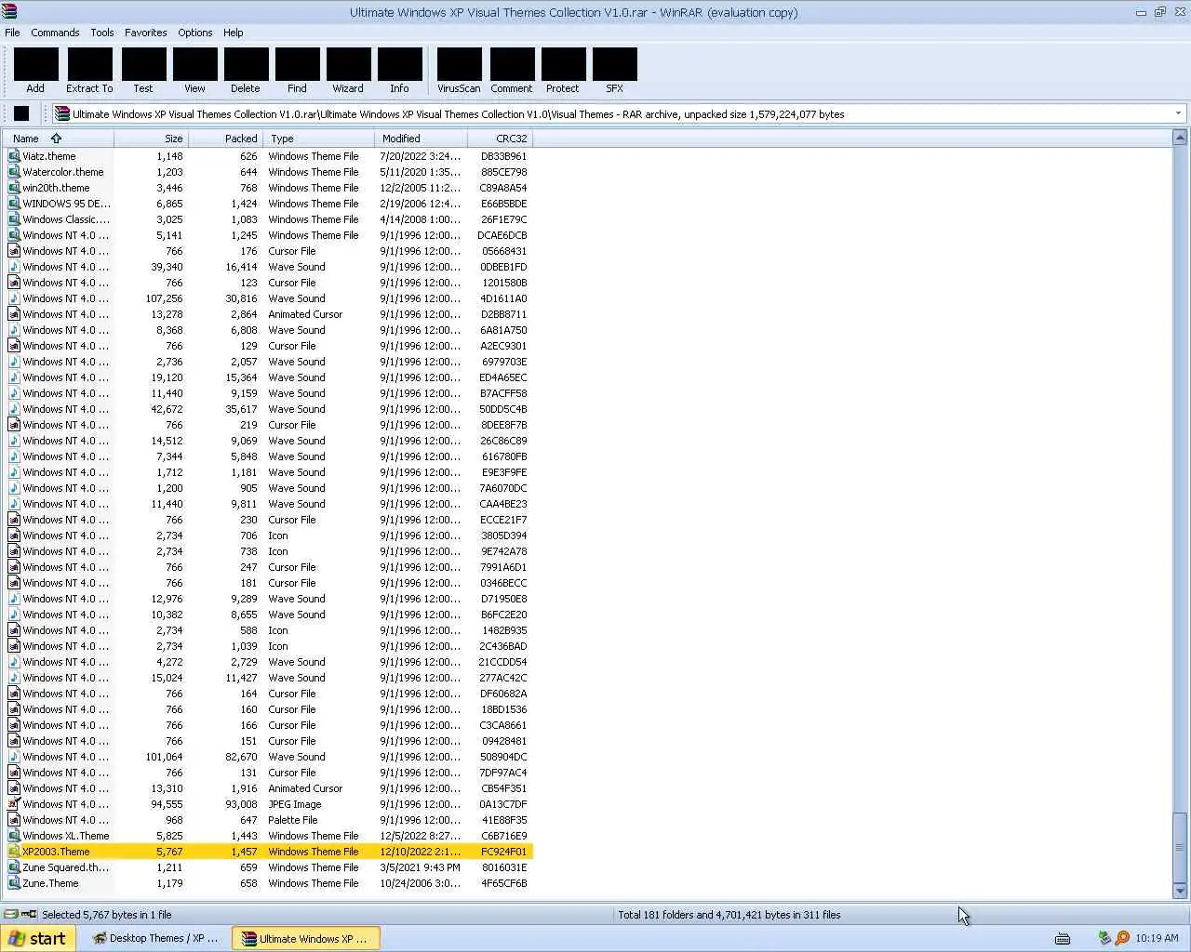Click the vertical scrollbar thumb
The image size is (1191, 952).
click(x=1180, y=847)
